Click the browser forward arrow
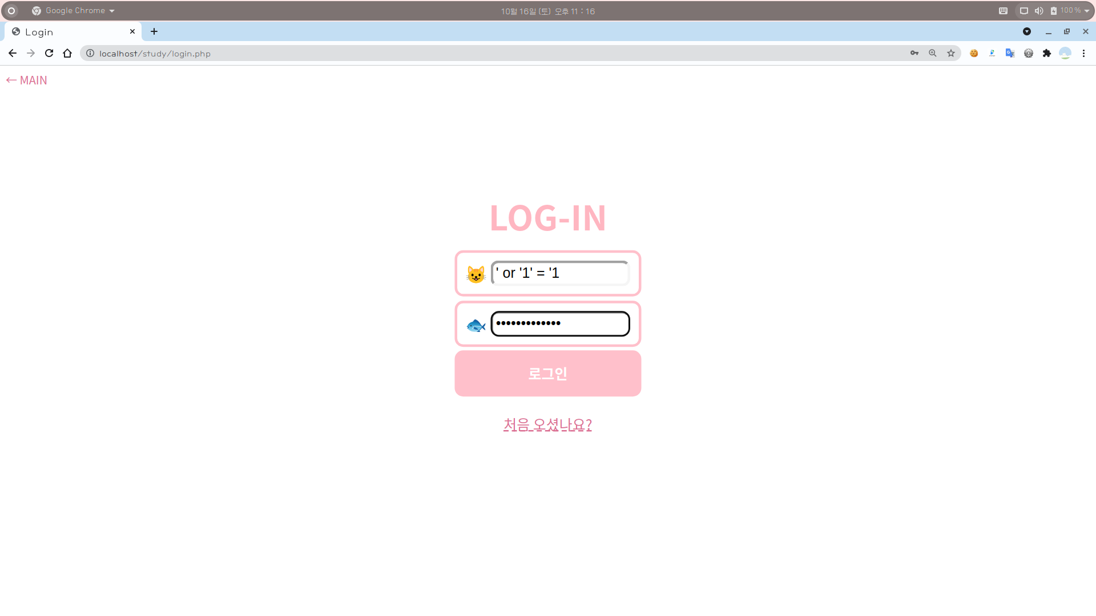Screen dimensions: 1096x616 31,53
